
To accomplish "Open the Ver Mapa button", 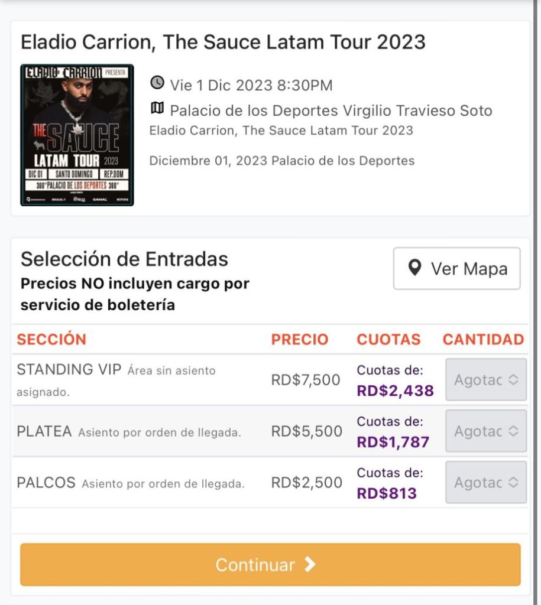I will pyautogui.click(x=457, y=269).
